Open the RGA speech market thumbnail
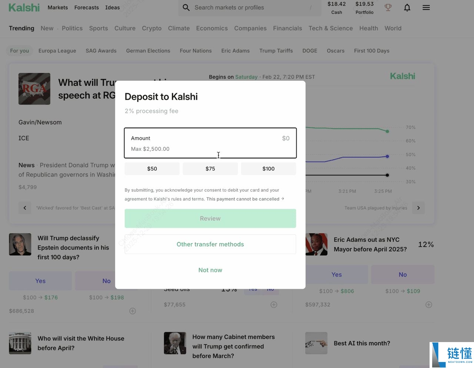The image size is (474, 368). (34, 89)
